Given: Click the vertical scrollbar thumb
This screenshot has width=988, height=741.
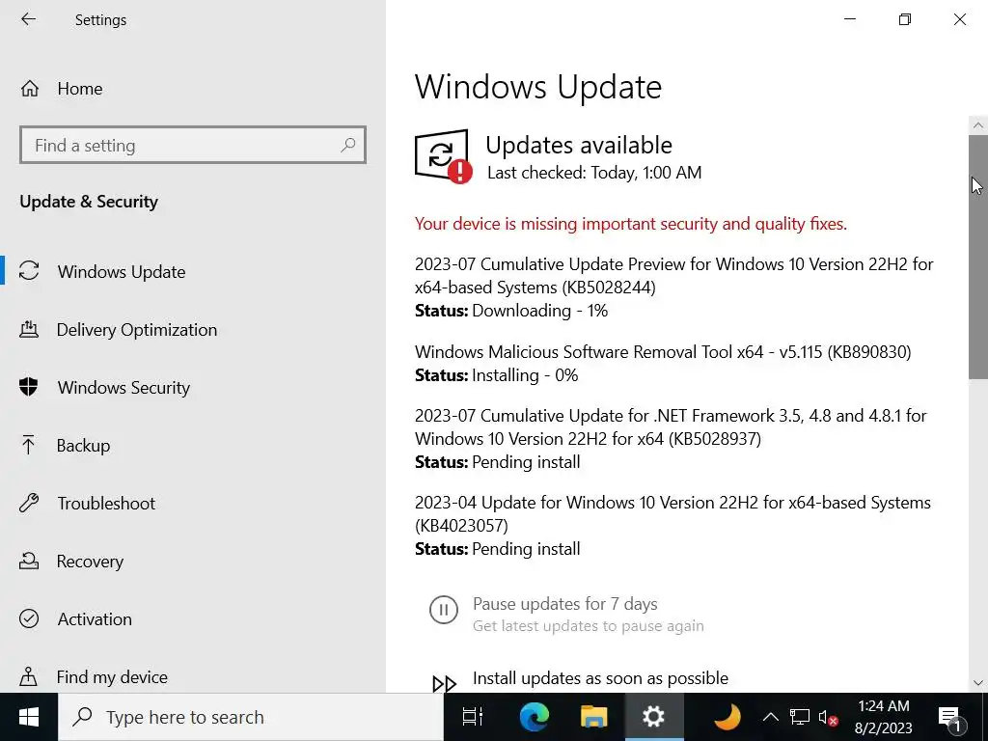Looking at the screenshot, I should pos(978,257).
